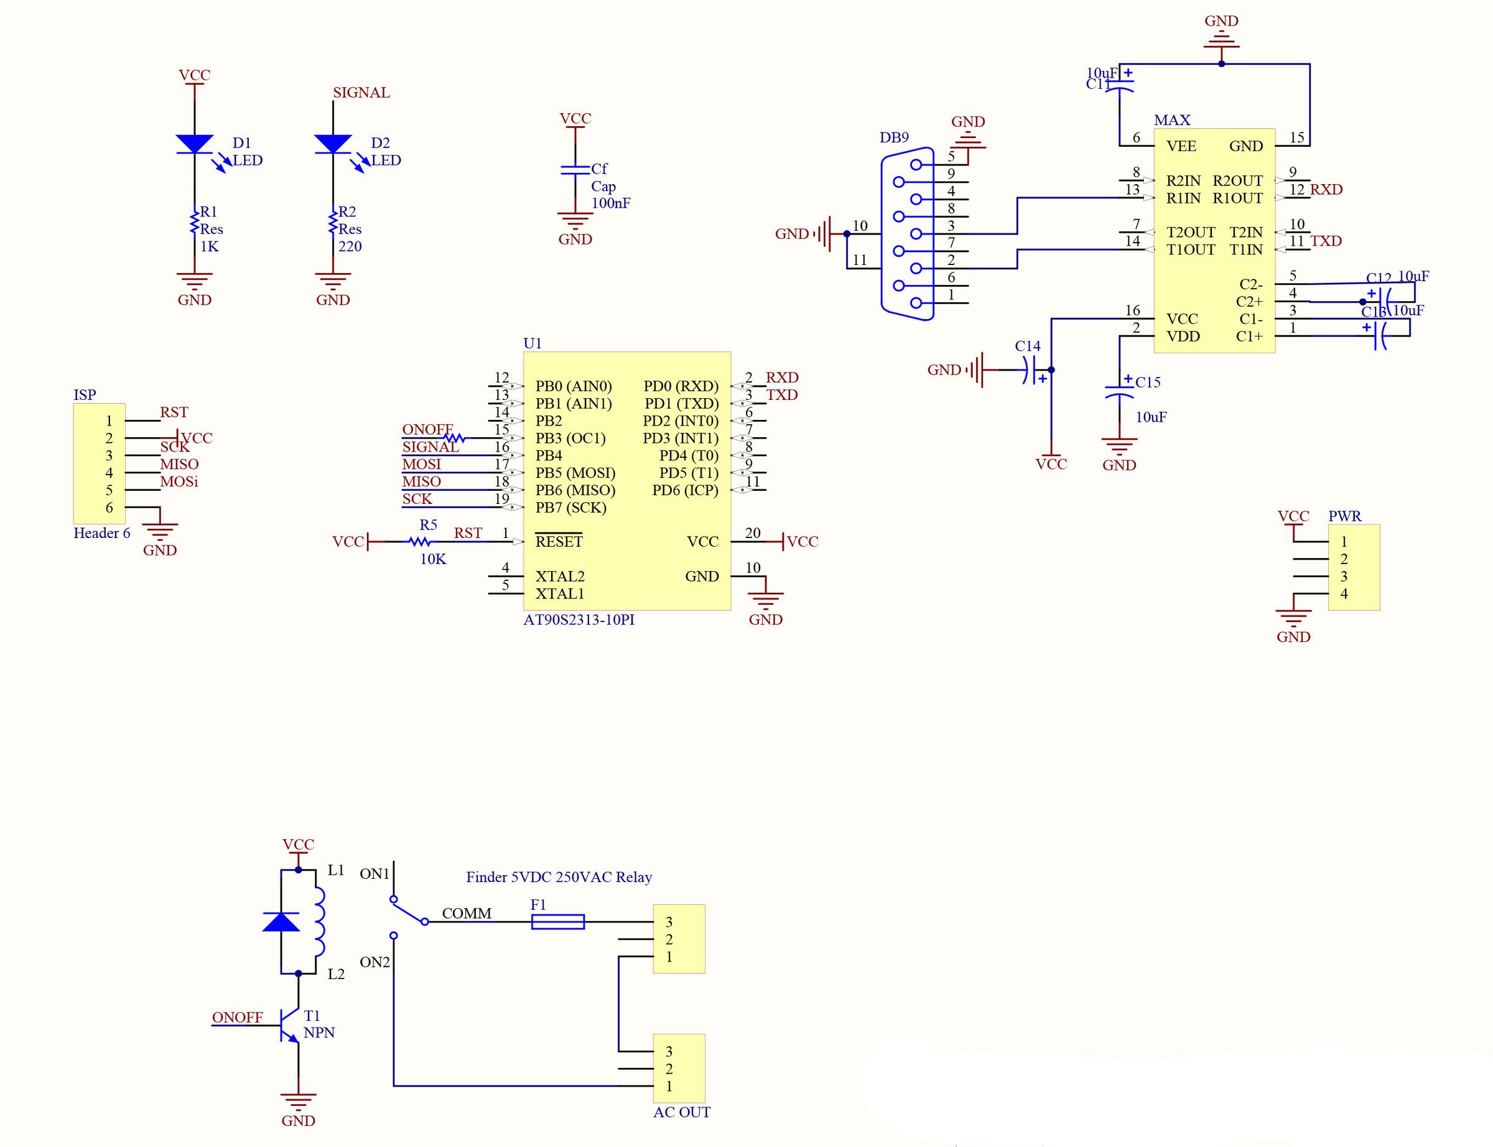
Task: Click the PD0 RXD pin arrow on U1
Action: [x=744, y=386]
